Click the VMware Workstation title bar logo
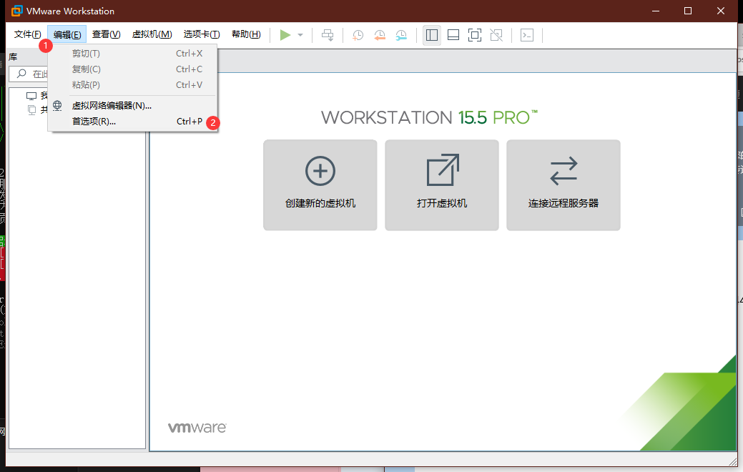The width and height of the screenshot is (743, 472). [x=17, y=11]
